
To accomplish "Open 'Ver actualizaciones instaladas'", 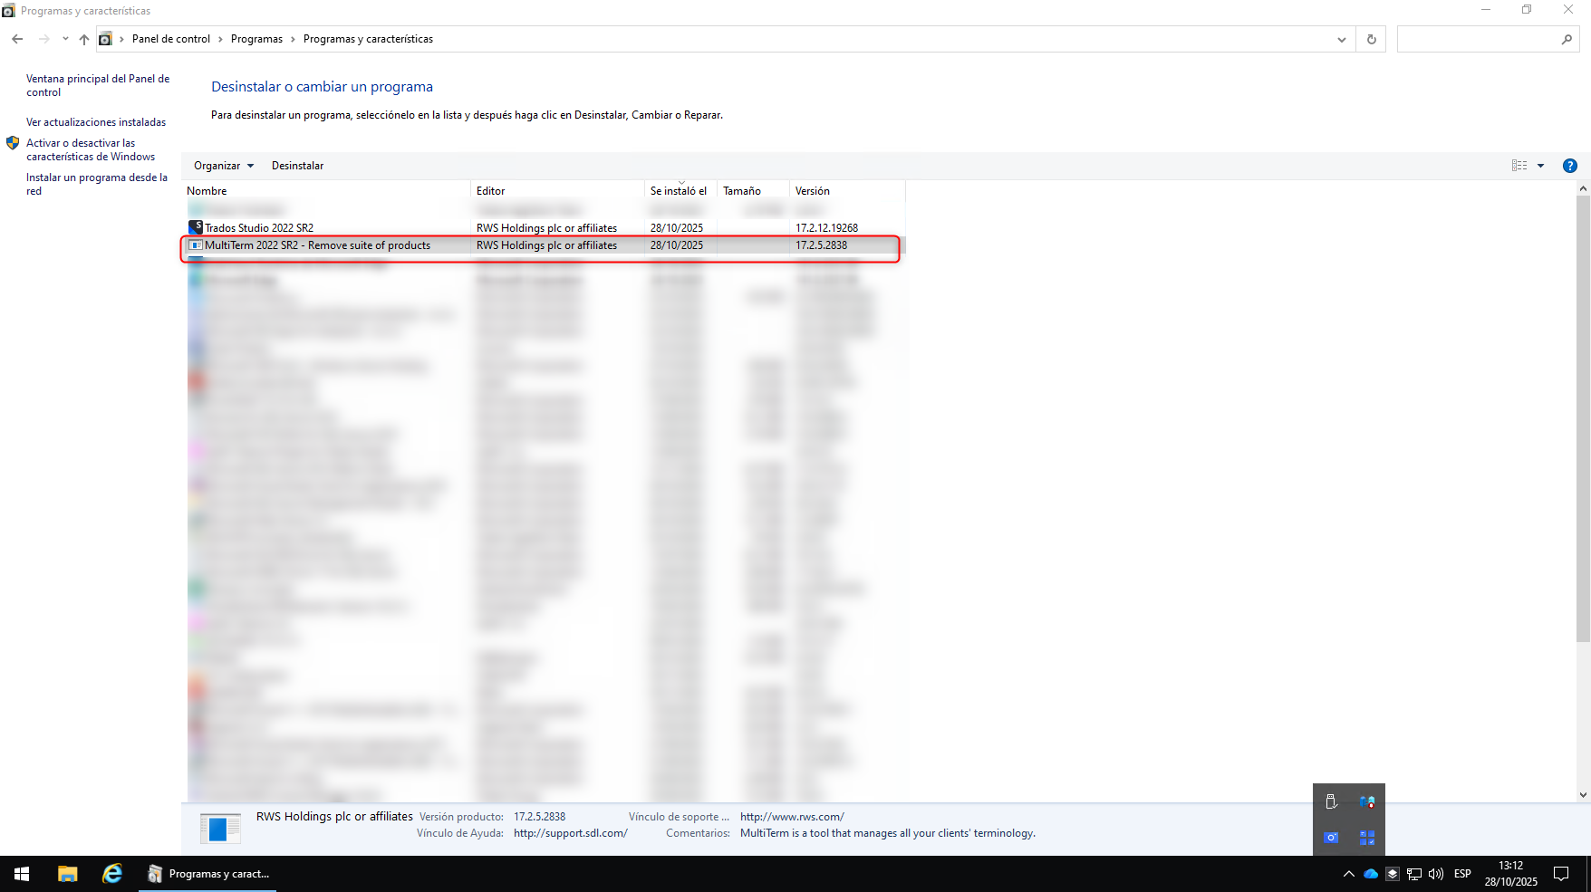I will (x=95, y=121).
